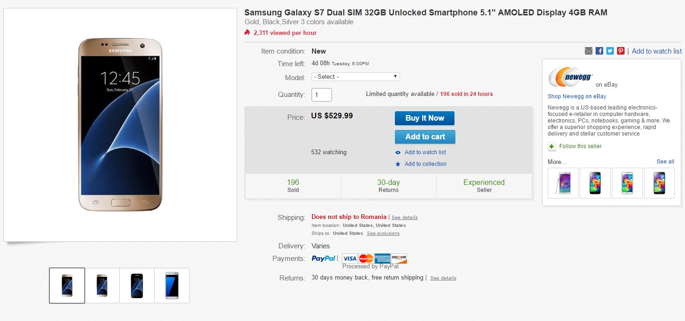Click the email share icon
Viewport: 685px width, 321px height.
click(x=589, y=51)
